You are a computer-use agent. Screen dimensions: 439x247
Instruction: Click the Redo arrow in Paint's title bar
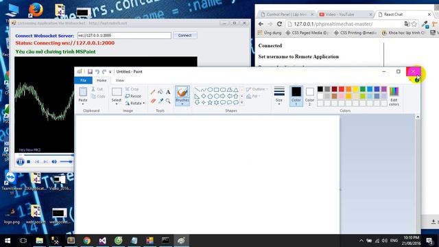tap(104, 71)
